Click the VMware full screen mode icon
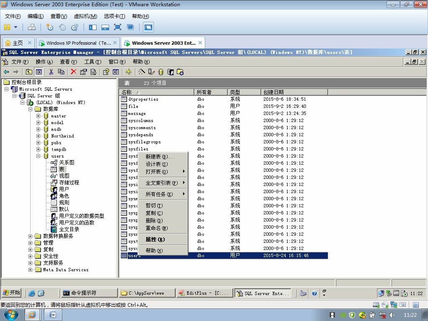Image resolution: width=428 pixels, height=321 pixels. pyautogui.click(x=117, y=27)
